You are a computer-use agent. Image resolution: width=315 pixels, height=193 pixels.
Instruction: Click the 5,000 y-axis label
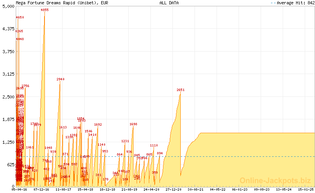click(8, 6)
